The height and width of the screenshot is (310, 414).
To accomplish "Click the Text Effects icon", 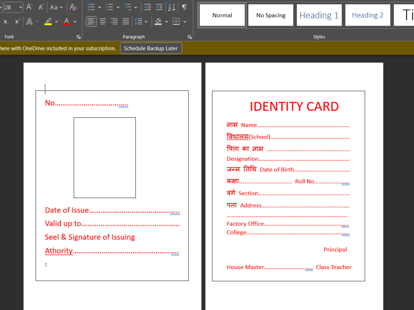I will (x=29, y=21).
